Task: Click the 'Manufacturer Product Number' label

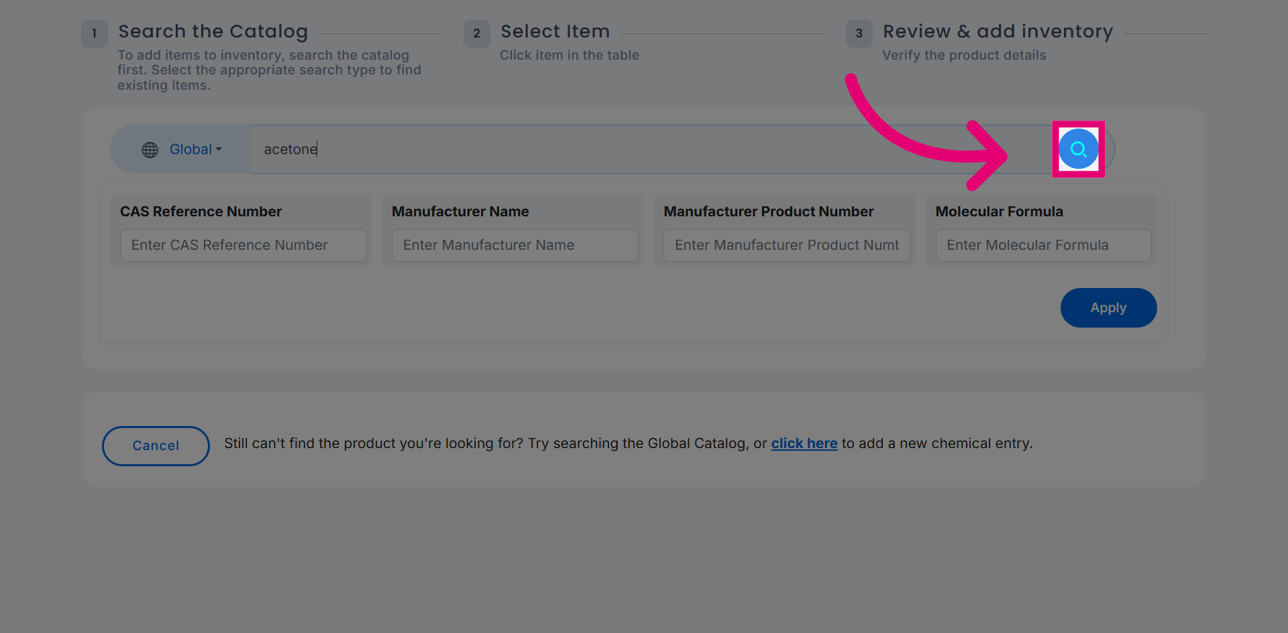Action: [x=768, y=212]
